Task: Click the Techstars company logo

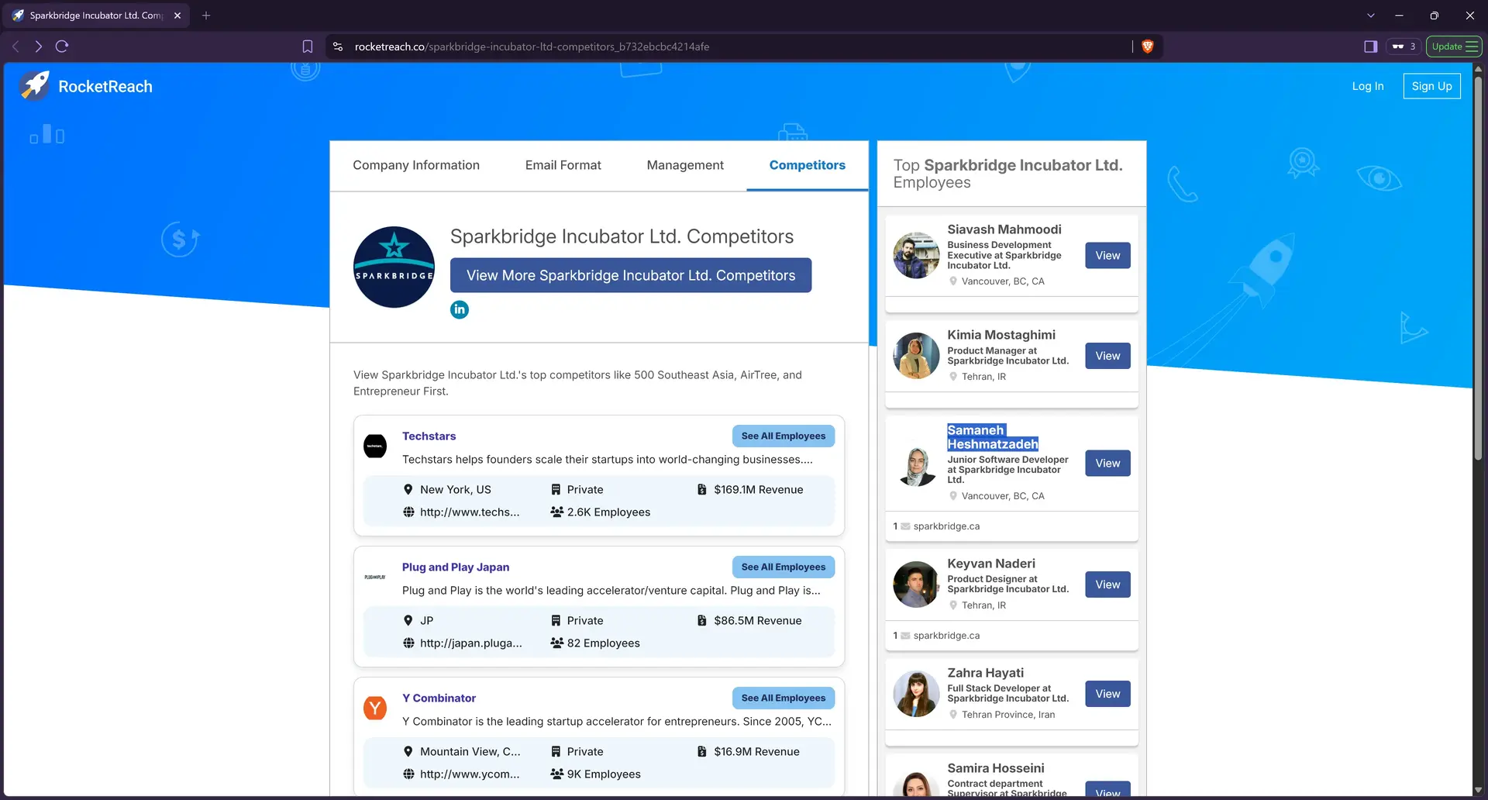Action: coord(375,446)
